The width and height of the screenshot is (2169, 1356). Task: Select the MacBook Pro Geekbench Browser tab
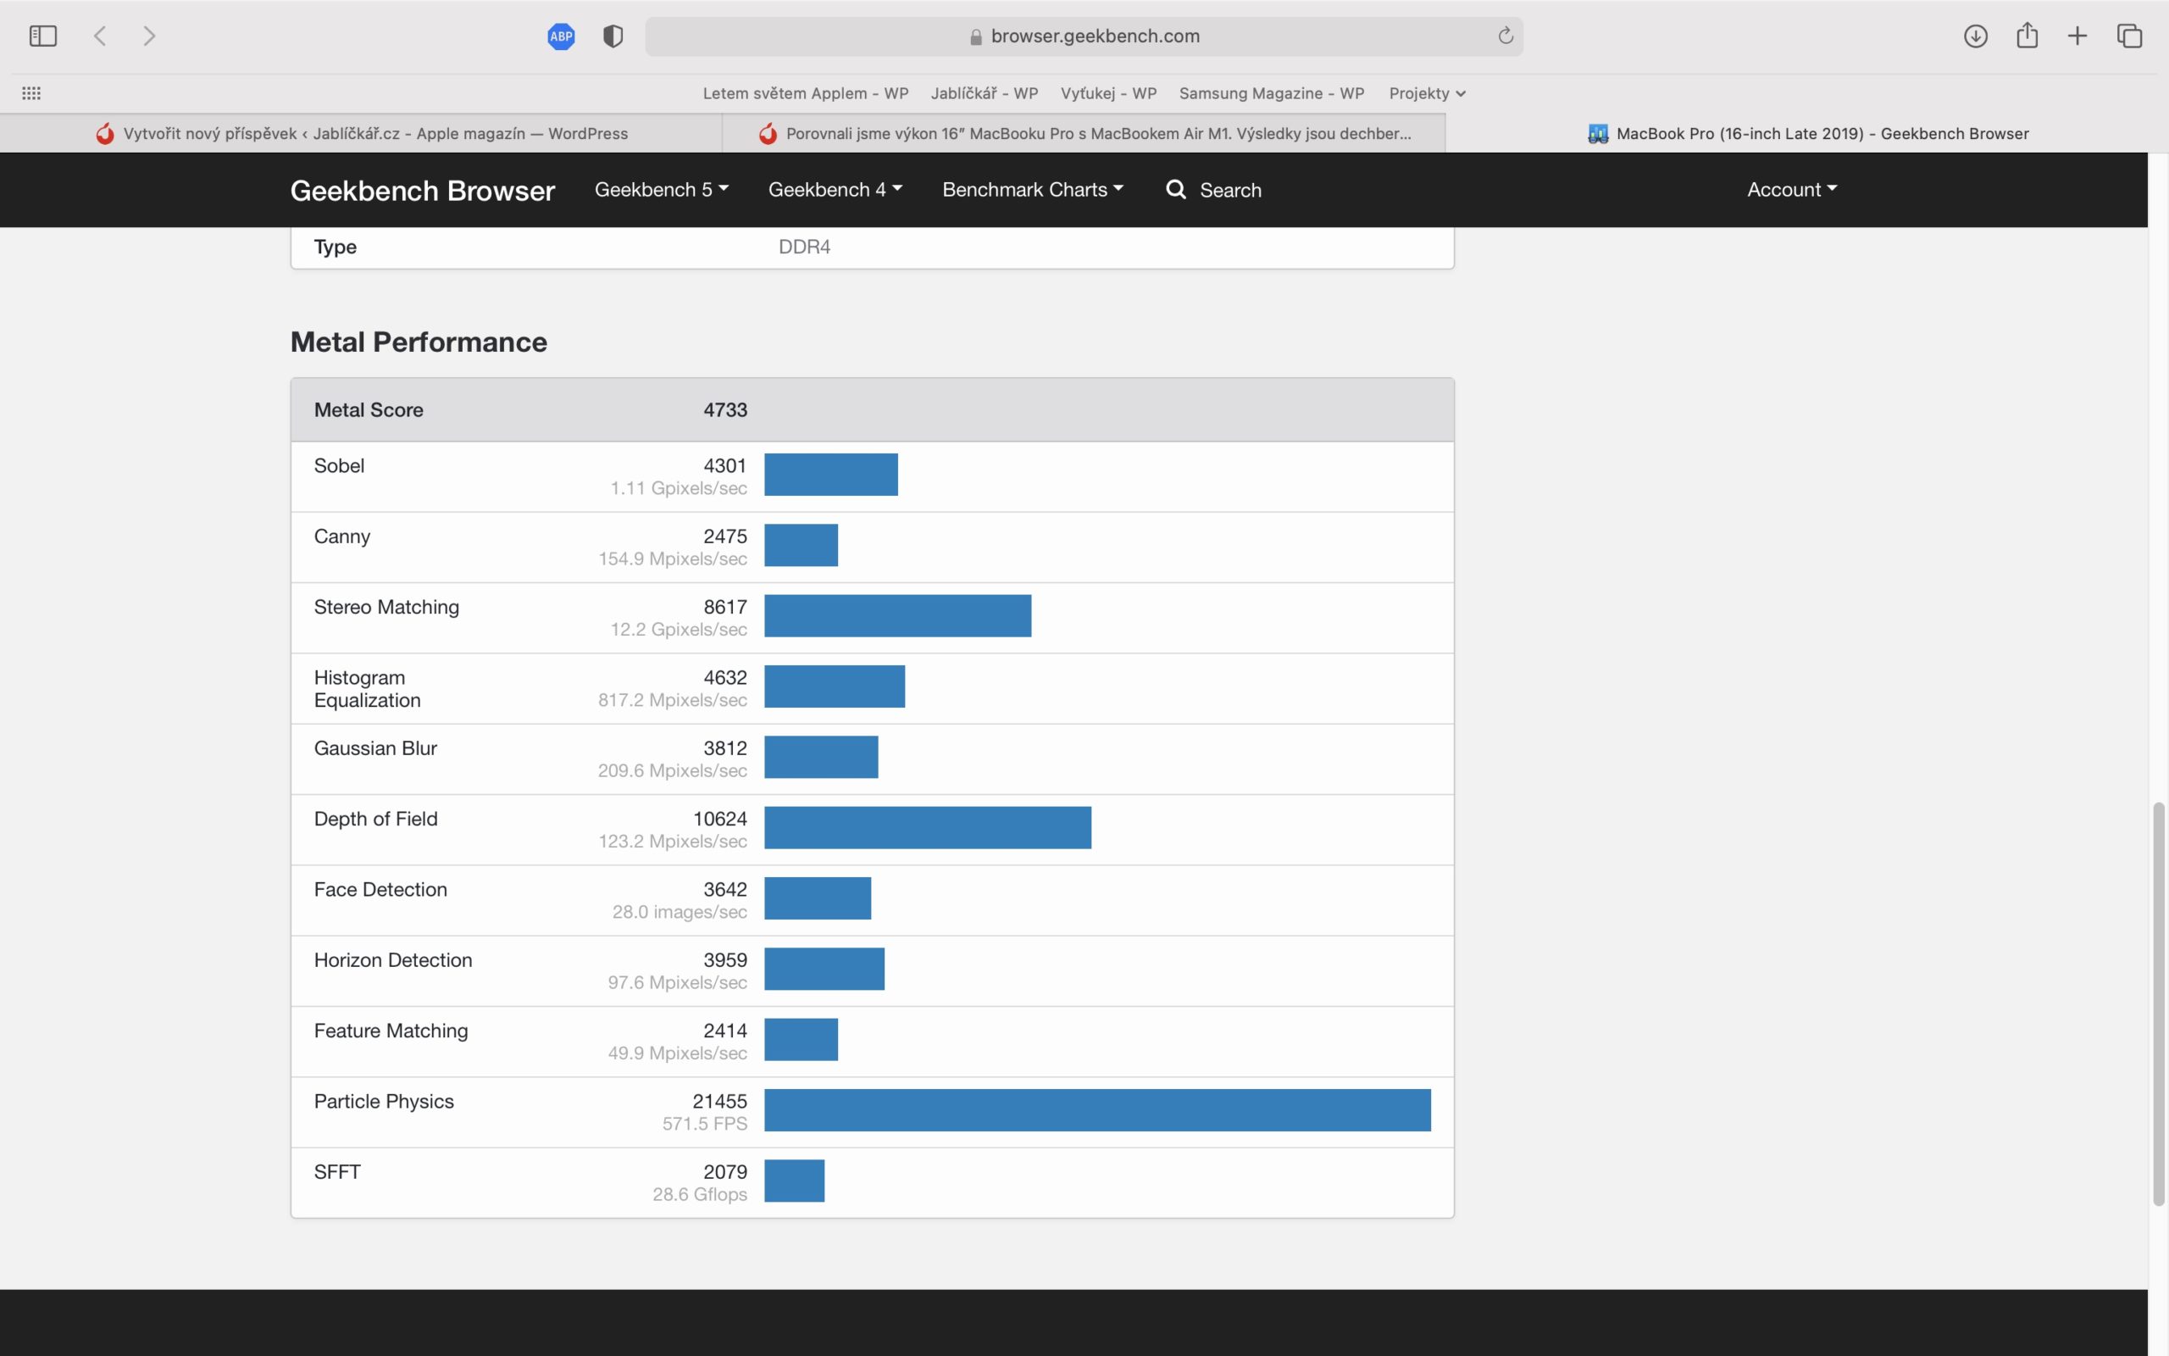click(1807, 134)
